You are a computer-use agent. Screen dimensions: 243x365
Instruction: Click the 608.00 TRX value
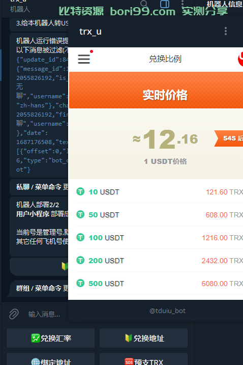[x=224, y=215]
